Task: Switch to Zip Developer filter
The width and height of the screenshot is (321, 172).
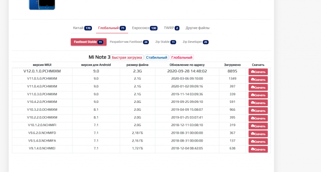Action: [x=195, y=42]
